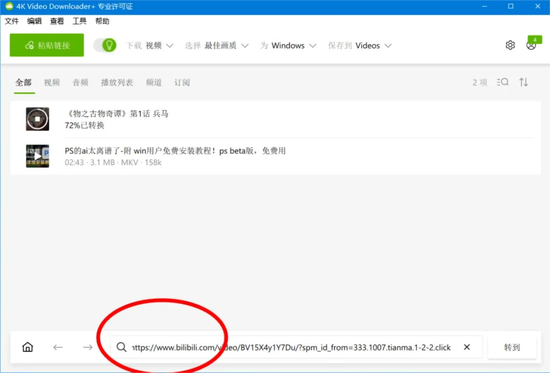This screenshot has height=373, width=550.
Task: Click the X to clear the bilibili URL
Action: 467,347
